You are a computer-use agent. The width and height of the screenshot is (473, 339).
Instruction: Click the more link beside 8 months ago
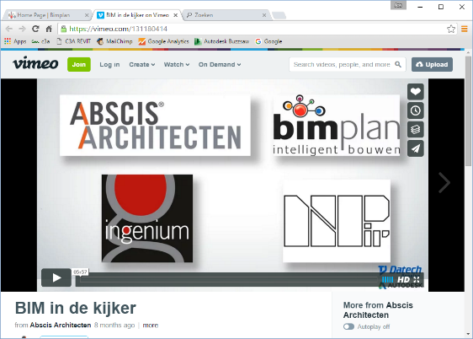tap(150, 326)
